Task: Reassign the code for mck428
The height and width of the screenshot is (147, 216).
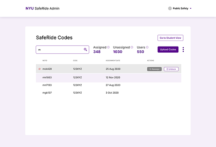Action: 155,69
